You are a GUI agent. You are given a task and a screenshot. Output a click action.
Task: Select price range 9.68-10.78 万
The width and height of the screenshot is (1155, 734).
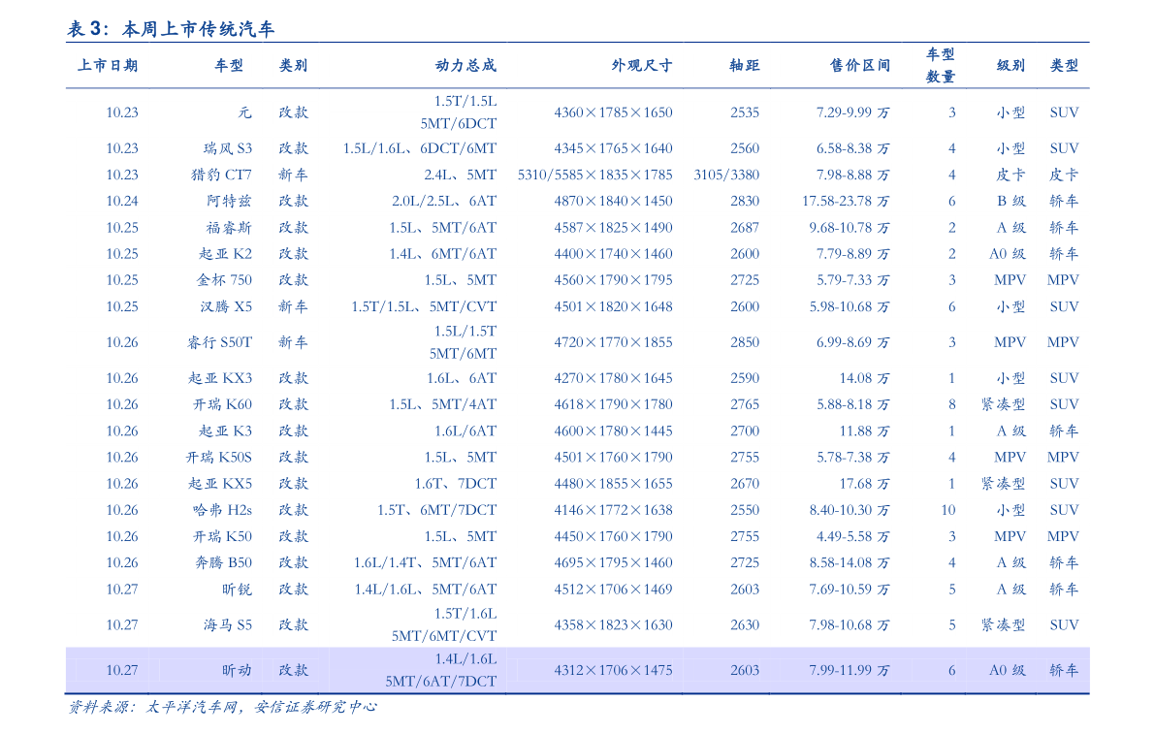pyautogui.click(x=850, y=228)
